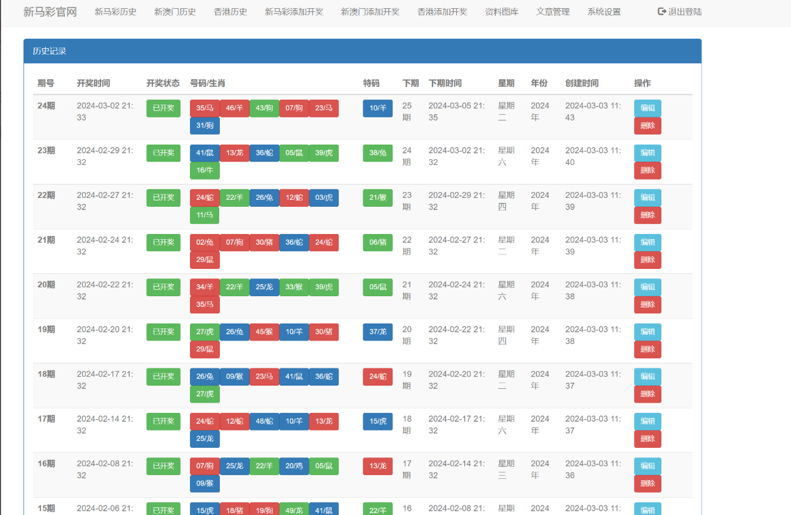This screenshot has height=515, width=791.
Task: Click special number 15/虎 badge
Action: (x=378, y=421)
